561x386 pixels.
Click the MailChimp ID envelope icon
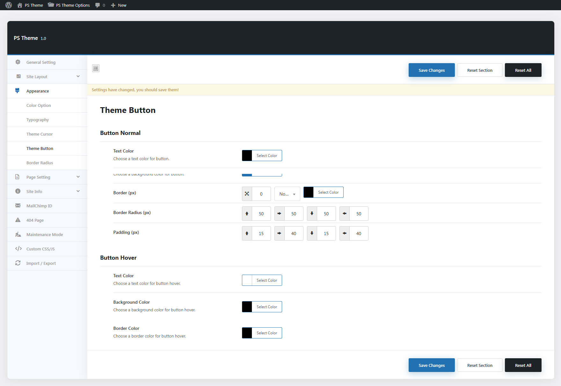pyautogui.click(x=18, y=206)
